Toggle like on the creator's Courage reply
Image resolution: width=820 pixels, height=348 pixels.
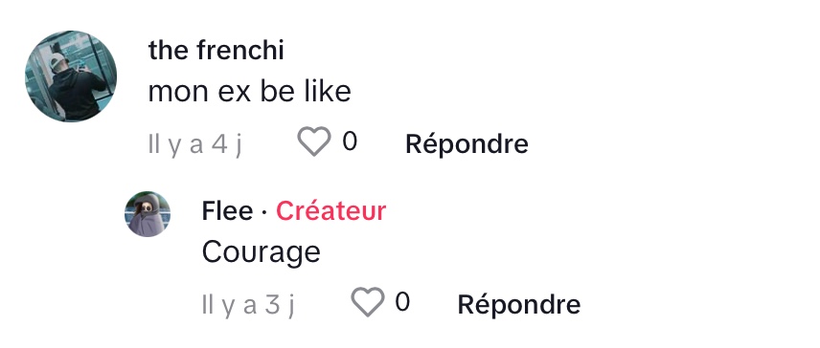[367, 301]
